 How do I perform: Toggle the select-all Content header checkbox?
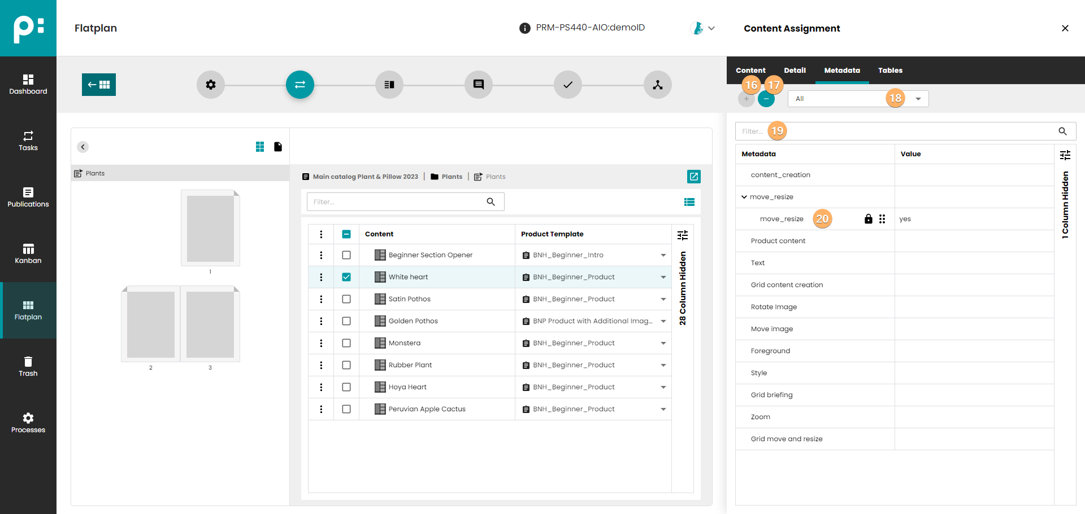[x=346, y=234]
